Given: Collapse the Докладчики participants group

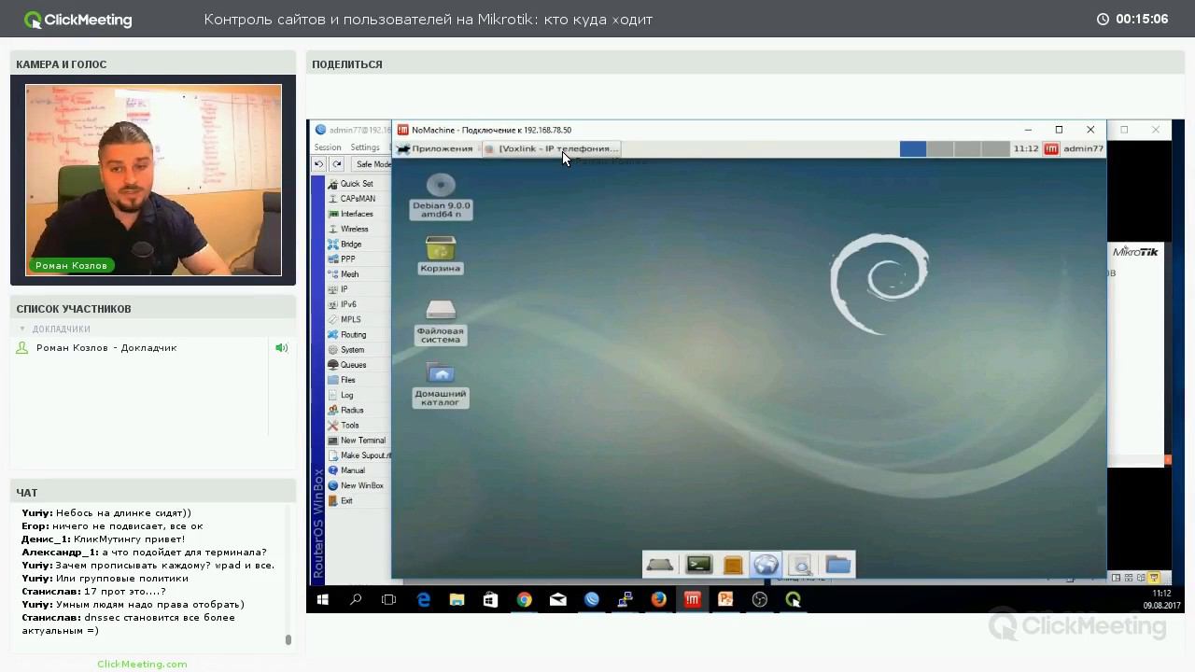Looking at the screenshot, I should [22, 329].
